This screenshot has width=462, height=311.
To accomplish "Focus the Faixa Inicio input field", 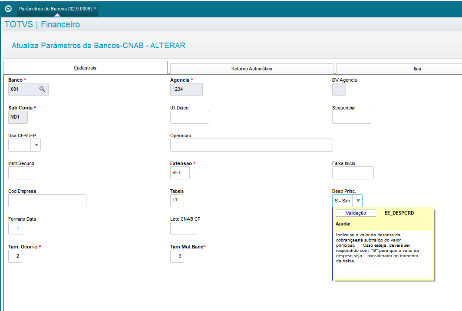I will (x=353, y=173).
